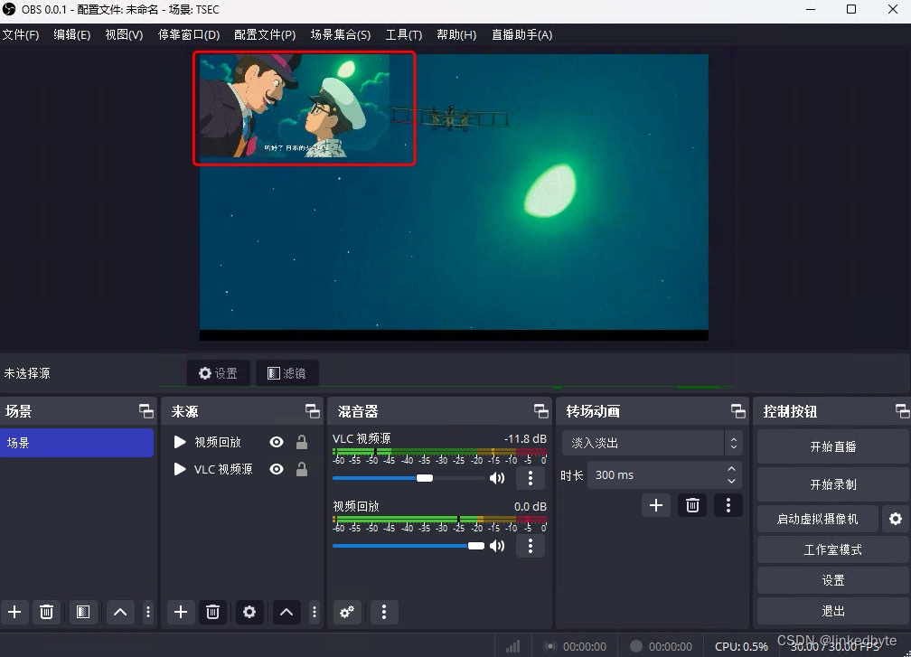Click the 退出 button
The height and width of the screenshot is (657, 911).
click(x=832, y=611)
